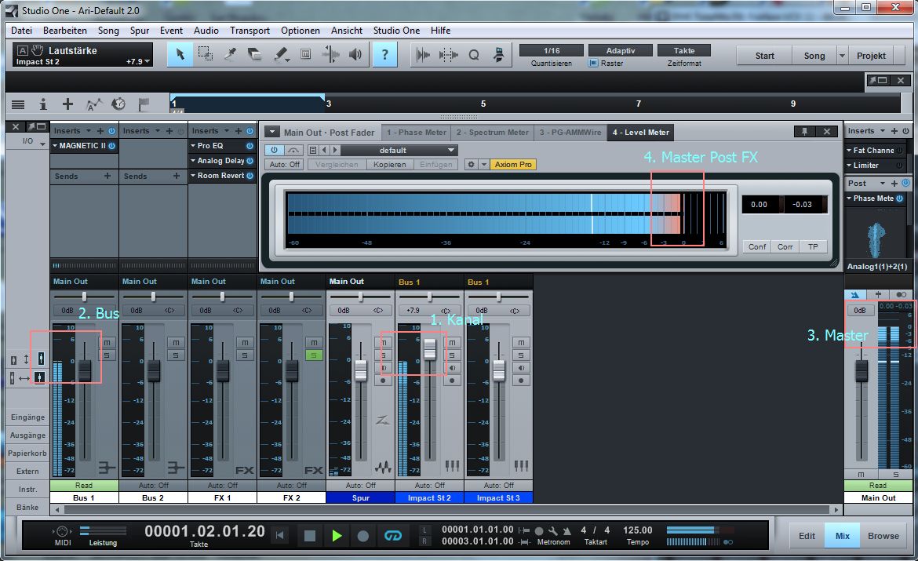Switch to 1 - Phase Meter tab
The image size is (918, 561).
(x=417, y=133)
